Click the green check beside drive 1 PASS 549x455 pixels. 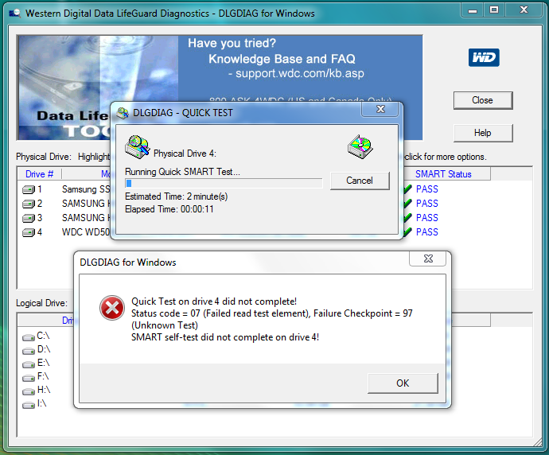coord(407,189)
